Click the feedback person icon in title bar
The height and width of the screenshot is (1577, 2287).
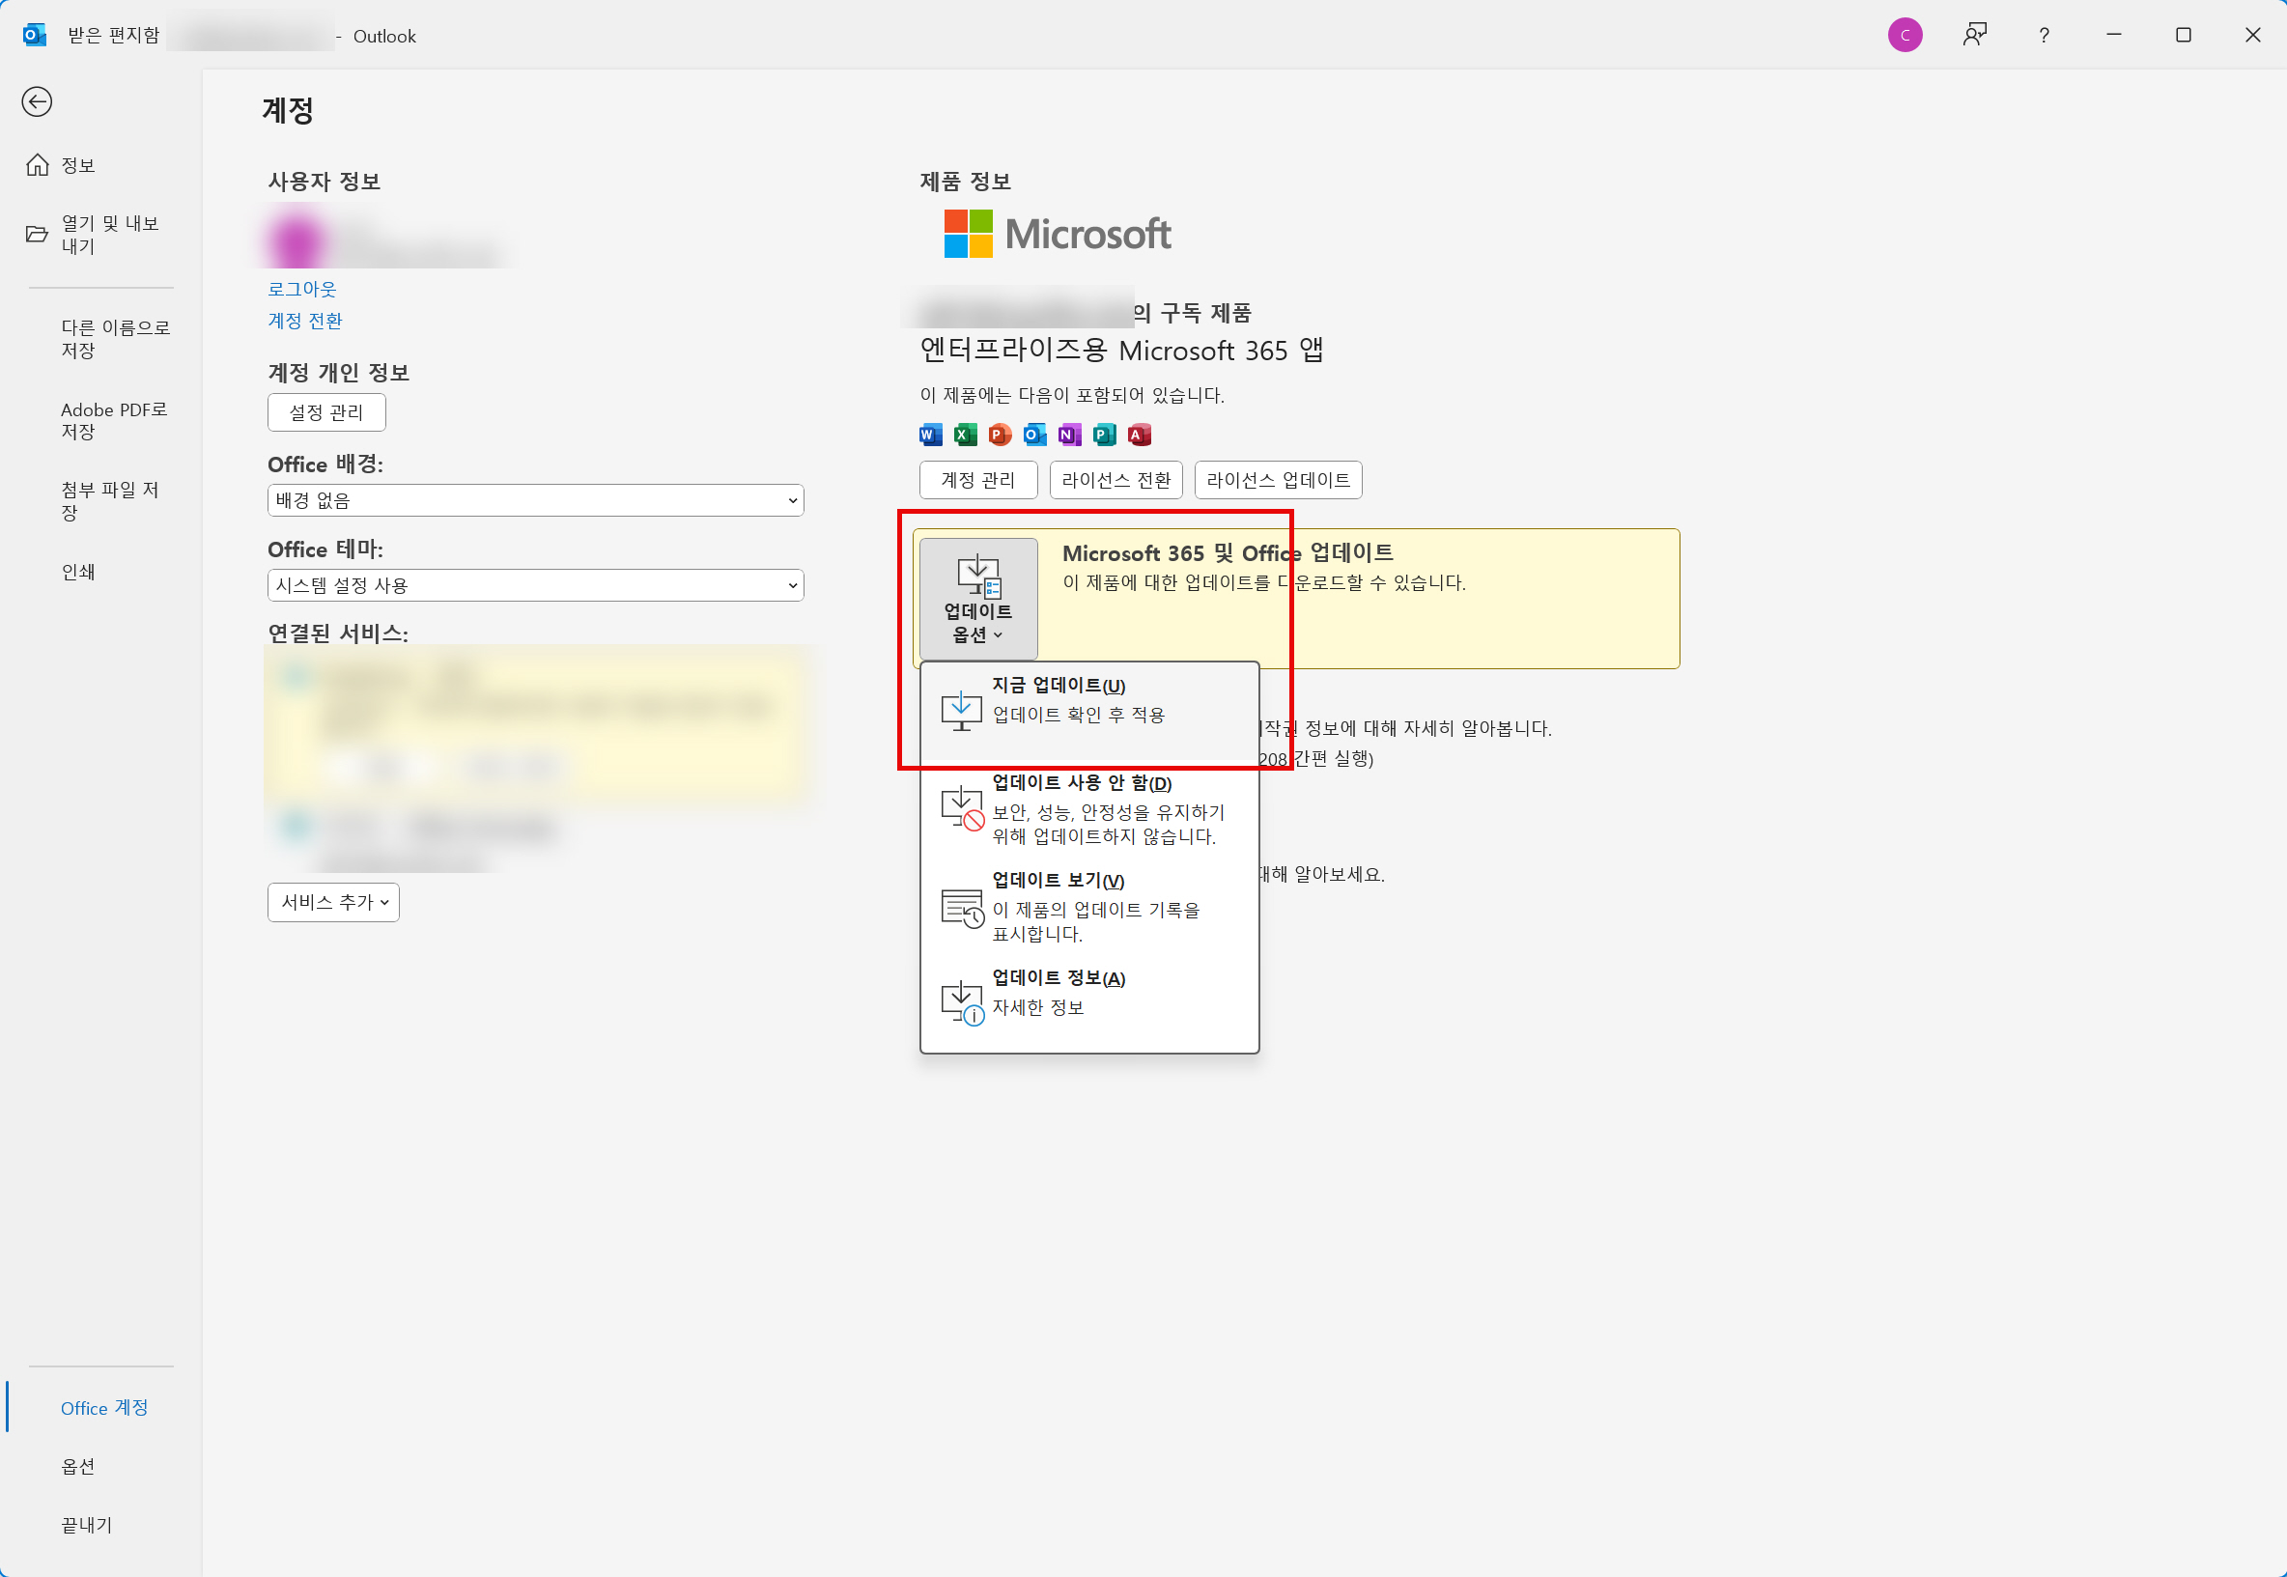(x=1974, y=36)
